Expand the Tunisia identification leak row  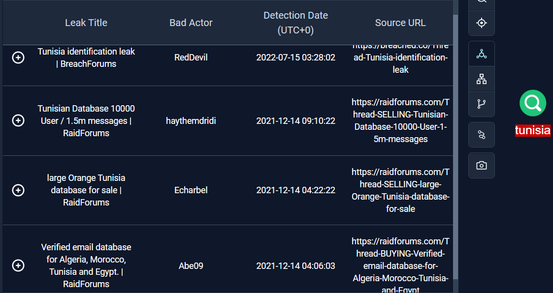click(18, 58)
